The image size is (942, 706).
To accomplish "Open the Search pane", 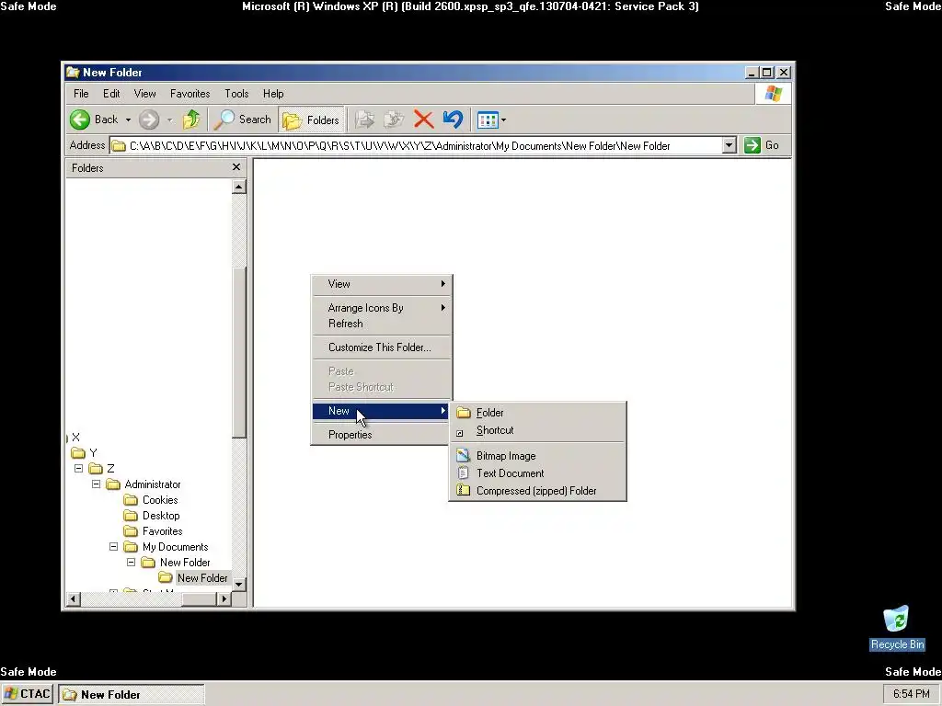I will (x=243, y=120).
